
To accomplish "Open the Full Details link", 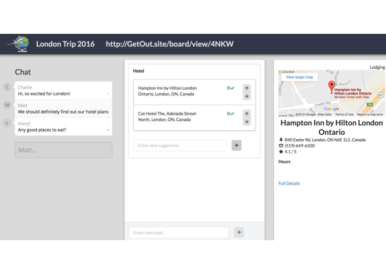I will tap(289, 184).
